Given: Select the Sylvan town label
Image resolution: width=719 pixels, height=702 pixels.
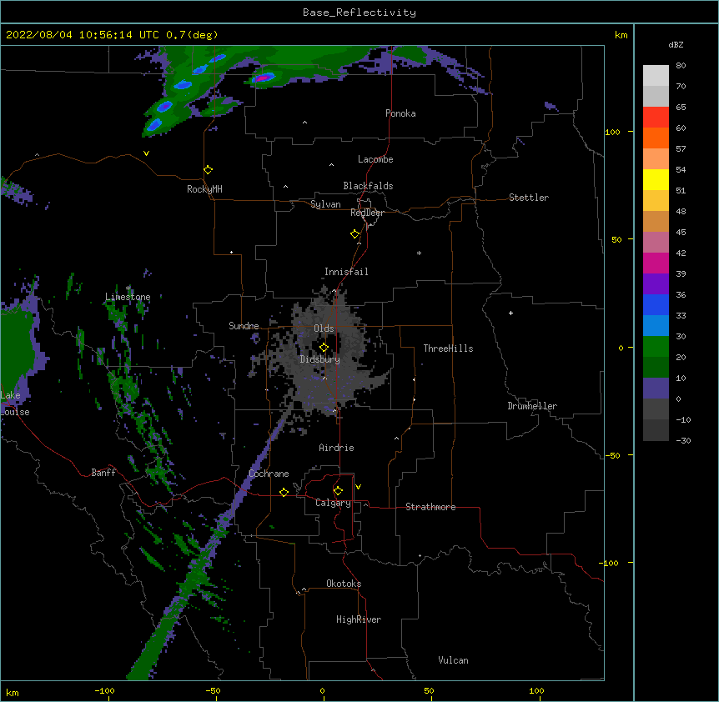Looking at the screenshot, I should coord(325,204).
